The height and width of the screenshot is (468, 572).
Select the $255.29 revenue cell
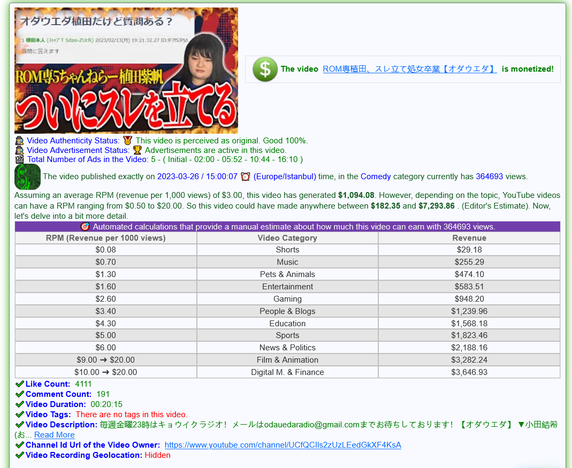pyautogui.click(x=469, y=262)
